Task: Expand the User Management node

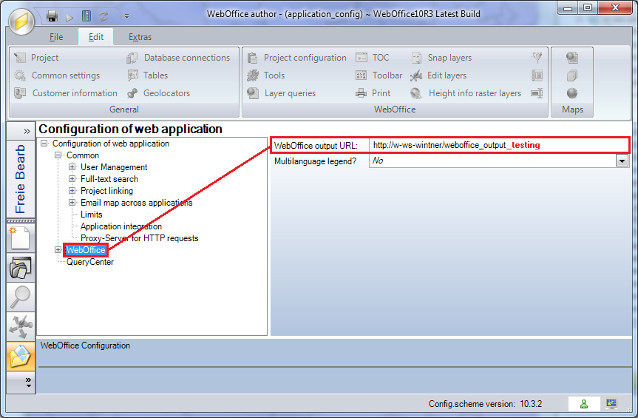Action: click(x=72, y=167)
